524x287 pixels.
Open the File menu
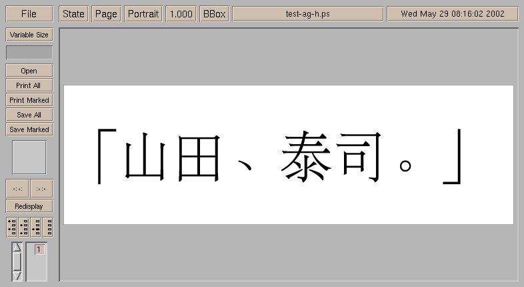[x=29, y=14]
